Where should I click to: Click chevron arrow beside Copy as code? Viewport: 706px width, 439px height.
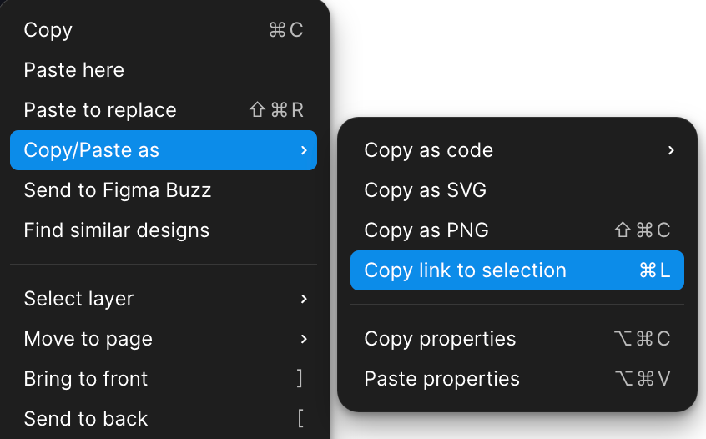pyautogui.click(x=671, y=150)
